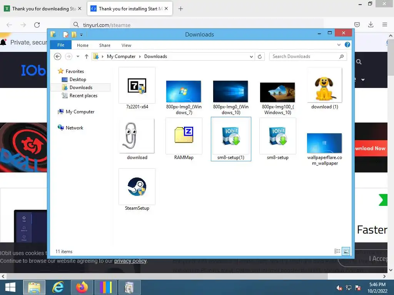394x295 pixels.
Task: Select the SteamSetup installer icon
Action: (137, 190)
